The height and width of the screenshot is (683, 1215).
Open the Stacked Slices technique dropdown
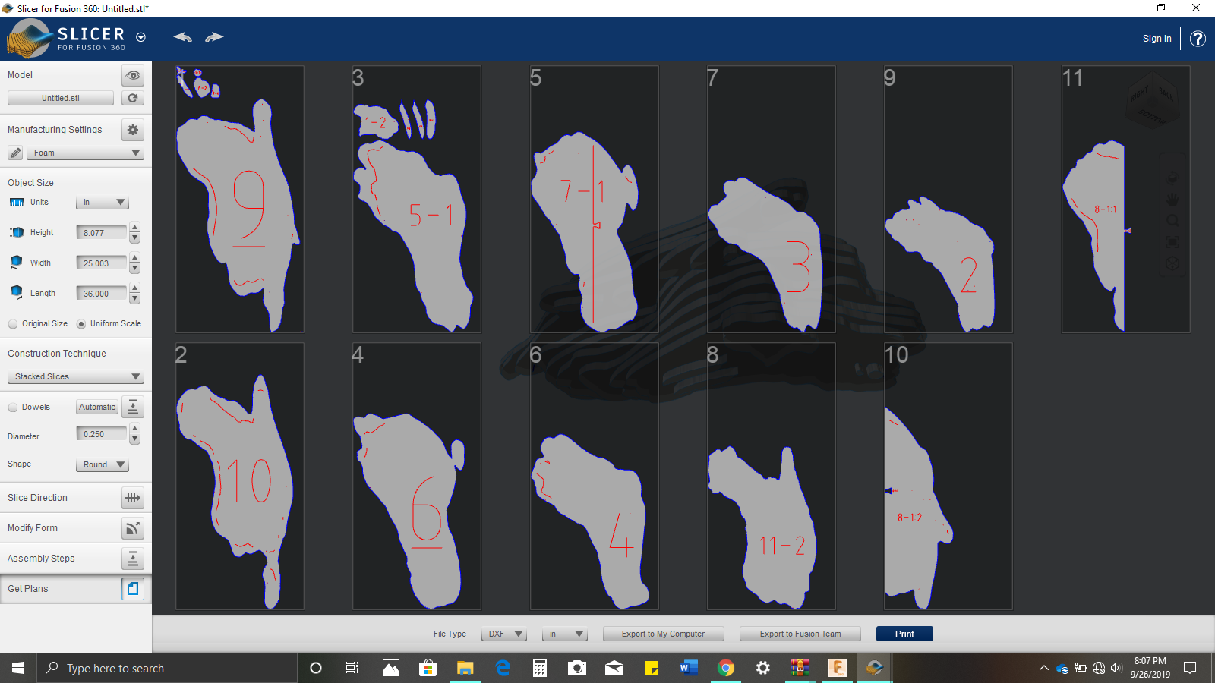tap(75, 376)
